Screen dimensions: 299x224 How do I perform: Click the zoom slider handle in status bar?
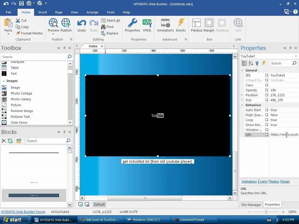[x=266, y=212]
